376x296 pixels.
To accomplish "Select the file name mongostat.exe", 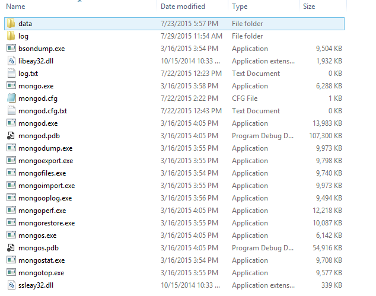I will [x=42, y=261].
